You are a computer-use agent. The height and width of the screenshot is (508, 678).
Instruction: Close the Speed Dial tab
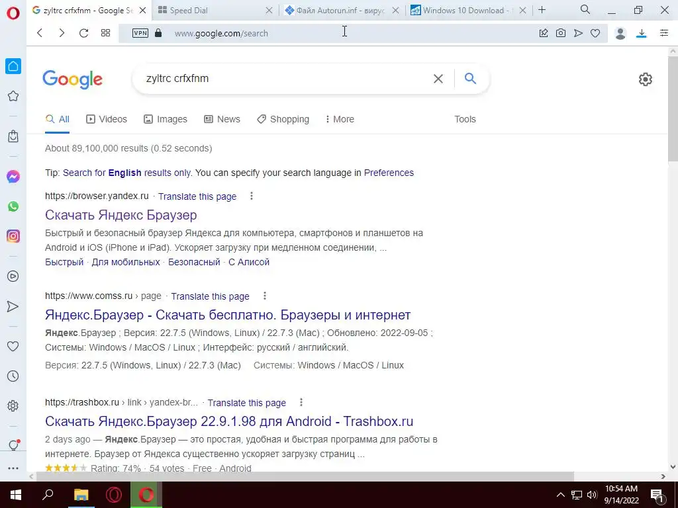coord(269,11)
